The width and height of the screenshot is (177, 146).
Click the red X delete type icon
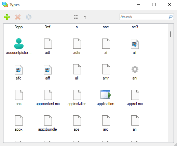(18, 17)
